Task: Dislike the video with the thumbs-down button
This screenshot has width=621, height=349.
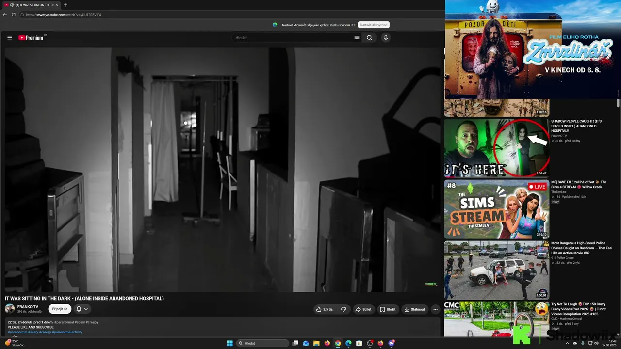Action: [343, 309]
